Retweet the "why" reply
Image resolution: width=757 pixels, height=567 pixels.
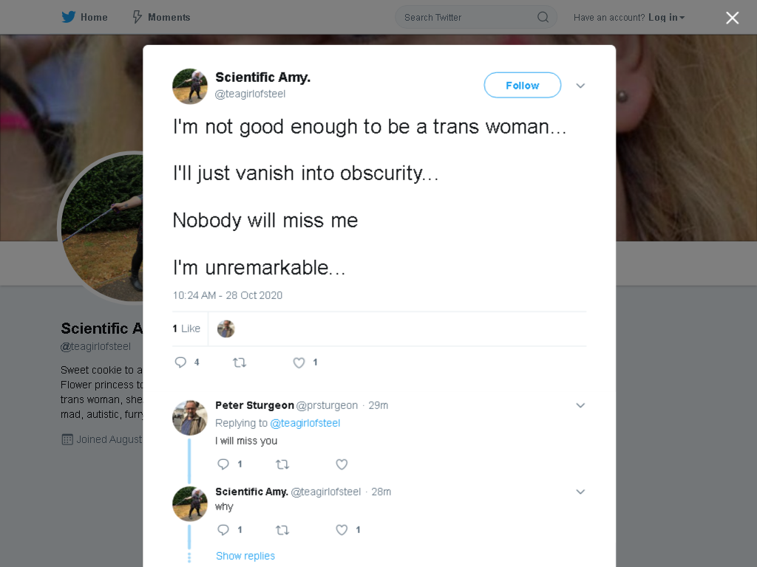click(x=282, y=530)
